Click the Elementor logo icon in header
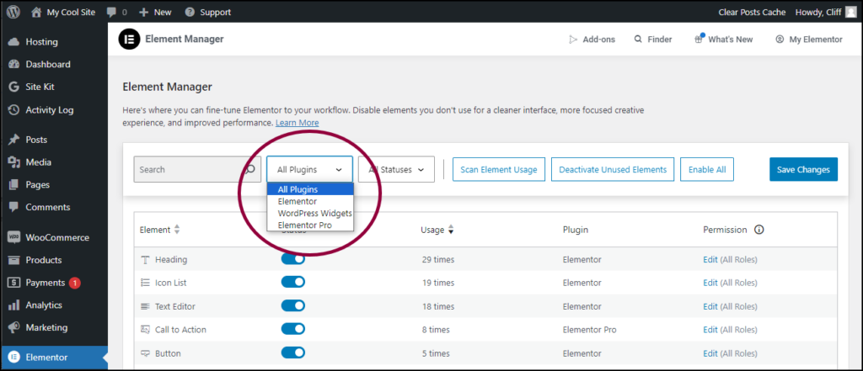The height and width of the screenshot is (371, 863). pos(129,39)
